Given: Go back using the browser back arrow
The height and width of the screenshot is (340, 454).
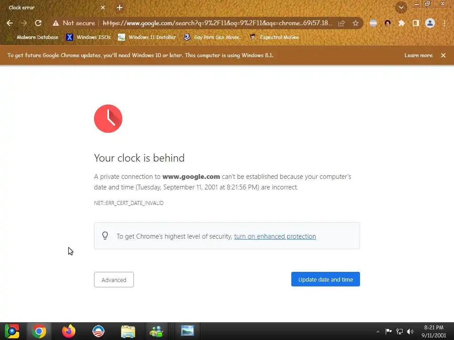Looking at the screenshot, I should tap(10, 23).
